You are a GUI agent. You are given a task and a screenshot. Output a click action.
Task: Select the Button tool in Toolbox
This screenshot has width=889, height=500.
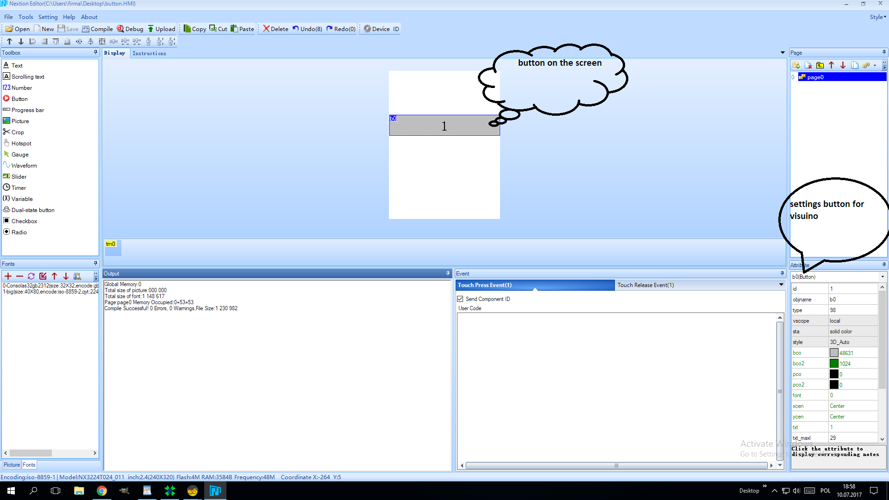point(19,98)
